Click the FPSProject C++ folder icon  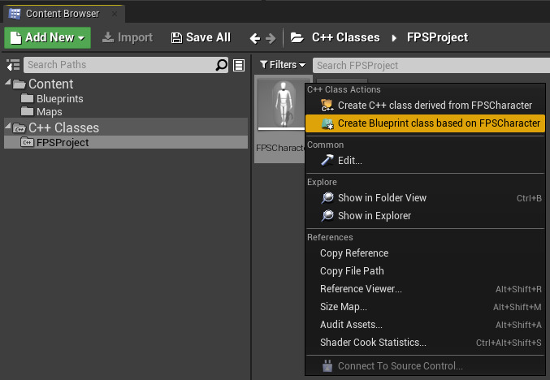(28, 142)
